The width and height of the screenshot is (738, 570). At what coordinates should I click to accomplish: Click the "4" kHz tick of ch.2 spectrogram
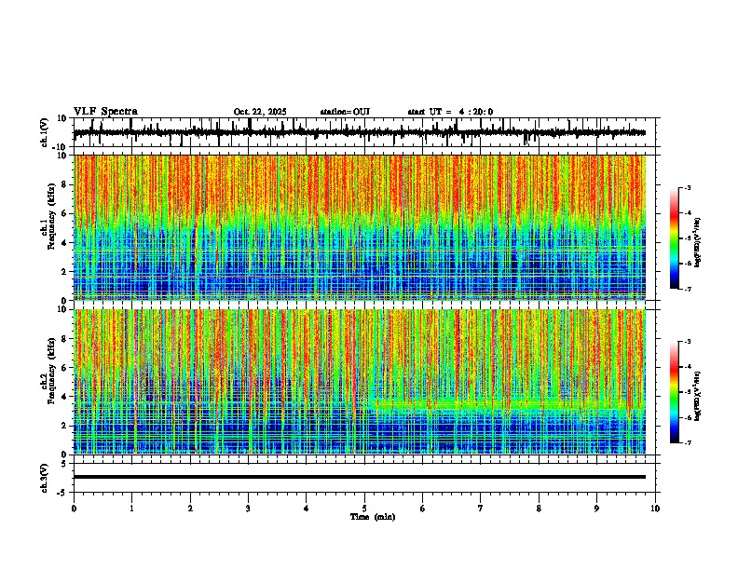(x=65, y=397)
